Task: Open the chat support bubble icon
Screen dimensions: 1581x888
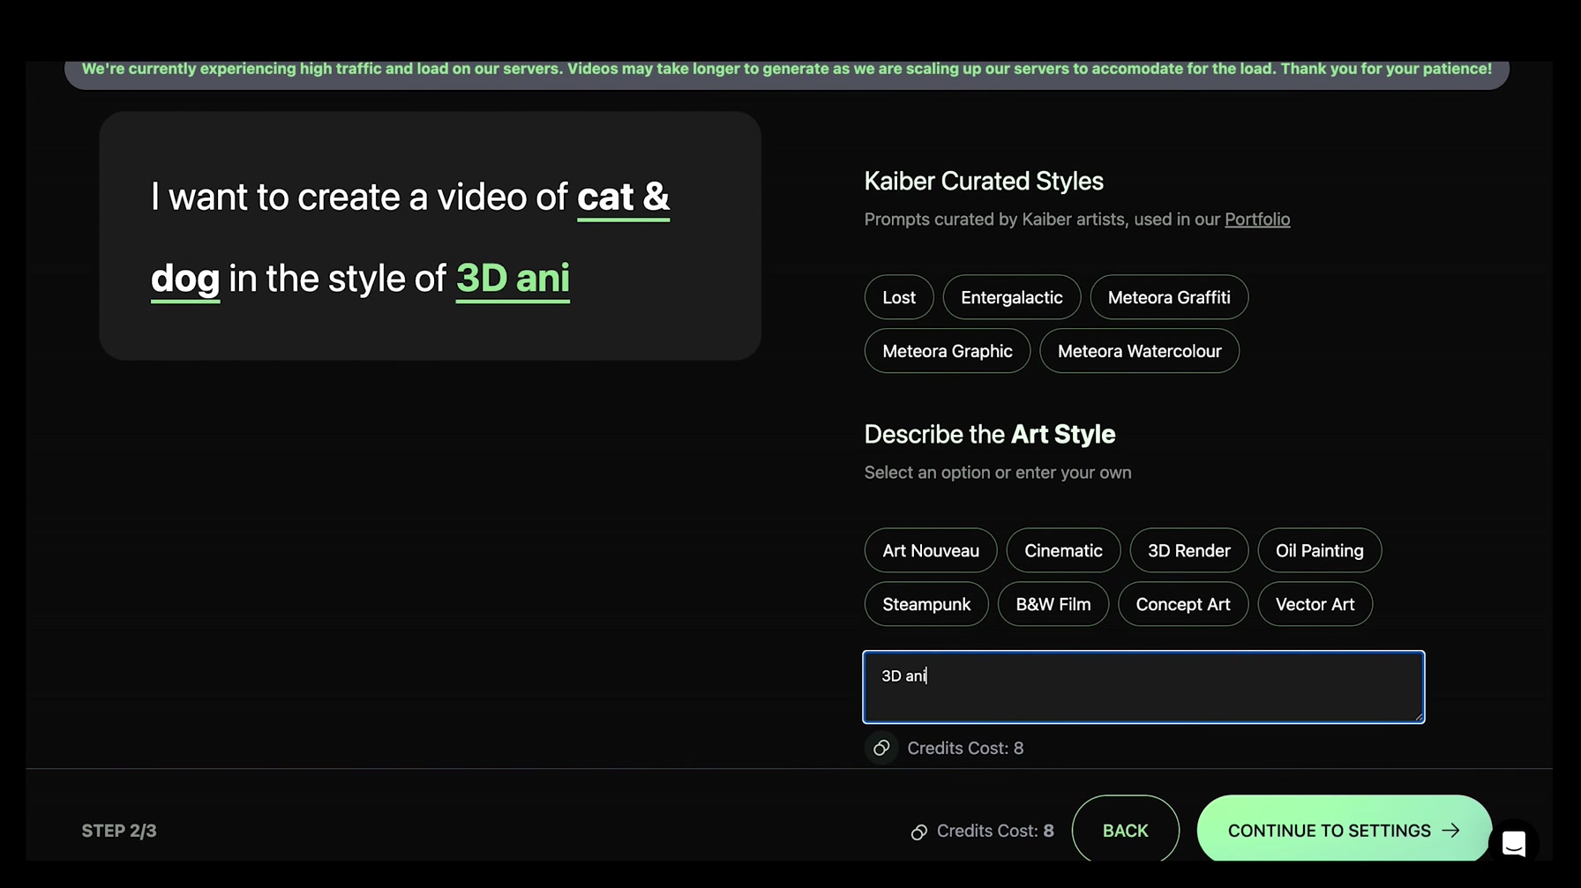Action: point(1514,843)
